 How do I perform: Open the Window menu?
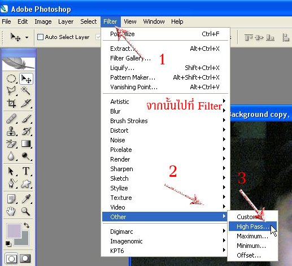154,21
